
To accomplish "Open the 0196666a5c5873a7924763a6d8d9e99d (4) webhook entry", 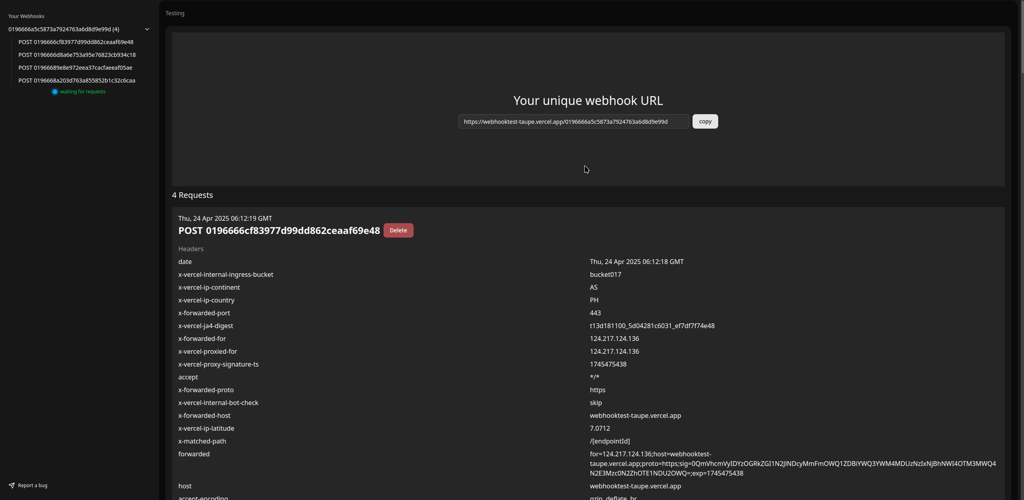I will (64, 29).
